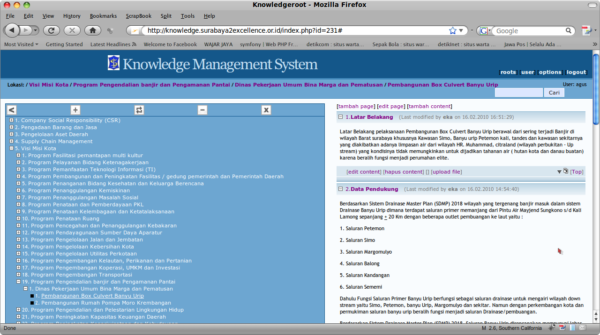Click the copy document icon beside Top link

click(566, 171)
